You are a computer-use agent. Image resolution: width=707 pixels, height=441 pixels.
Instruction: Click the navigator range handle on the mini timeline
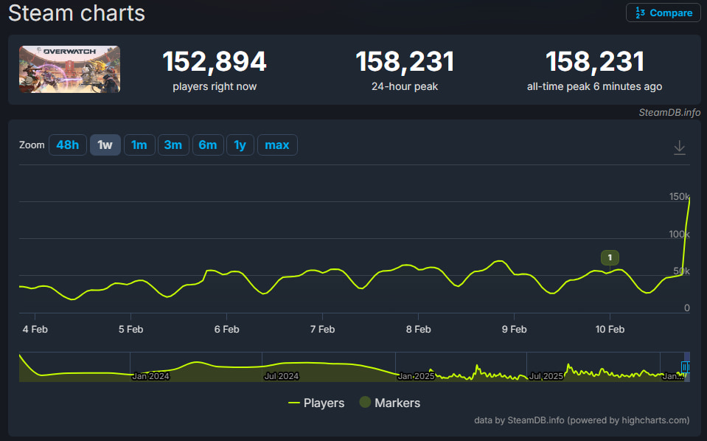coord(686,367)
